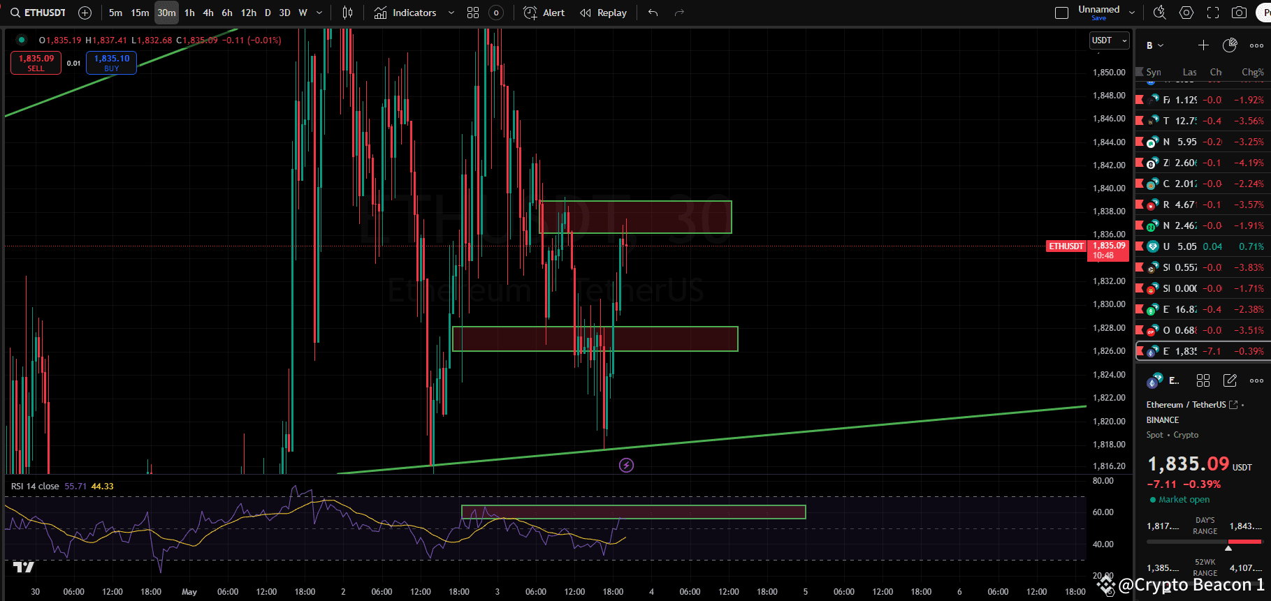Add symbol to watchlist with plus icon
The width and height of the screenshot is (1271, 601).
(1203, 45)
